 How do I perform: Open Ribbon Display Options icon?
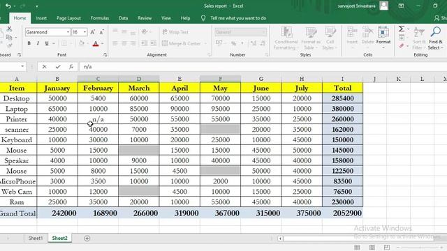(401, 6)
